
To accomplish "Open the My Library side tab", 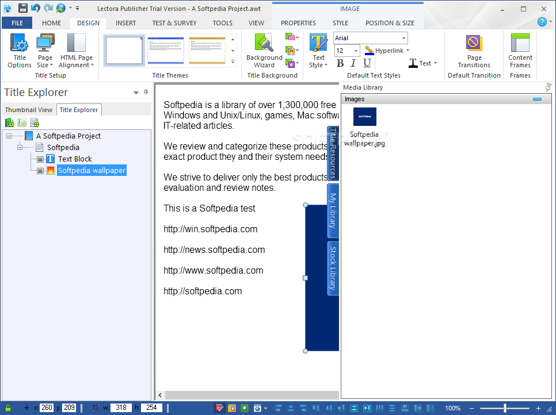I will tap(333, 211).
